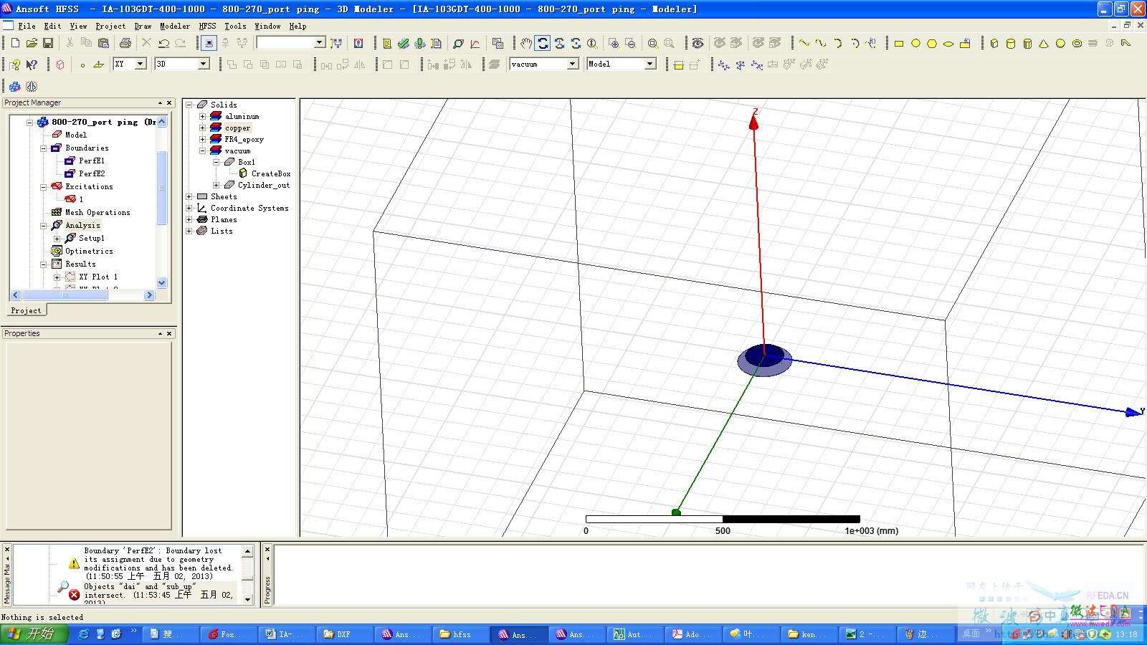The height and width of the screenshot is (645, 1147).
Task: Close the Project Manager panel
Action: tap(169, 103)
